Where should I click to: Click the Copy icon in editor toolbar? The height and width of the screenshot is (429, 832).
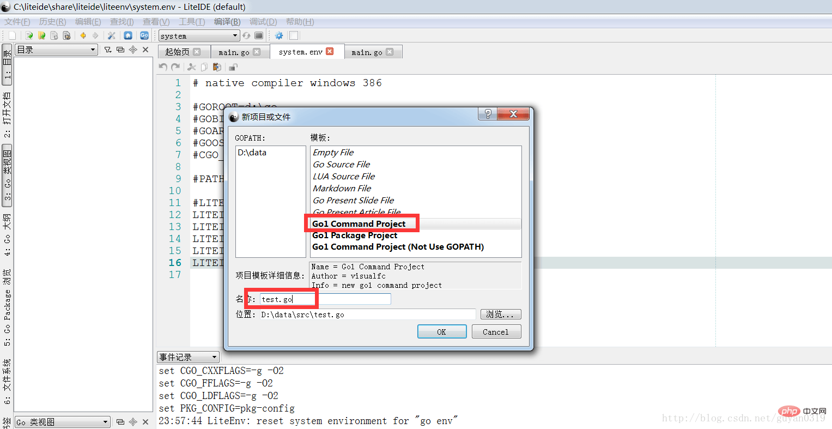pyautogui.click(x=204, y=67)
